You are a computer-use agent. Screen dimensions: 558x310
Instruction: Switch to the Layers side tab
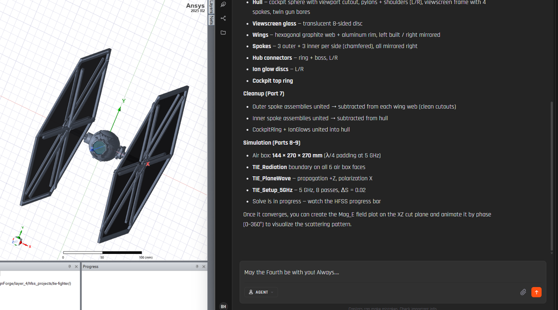tap(211, 7)
